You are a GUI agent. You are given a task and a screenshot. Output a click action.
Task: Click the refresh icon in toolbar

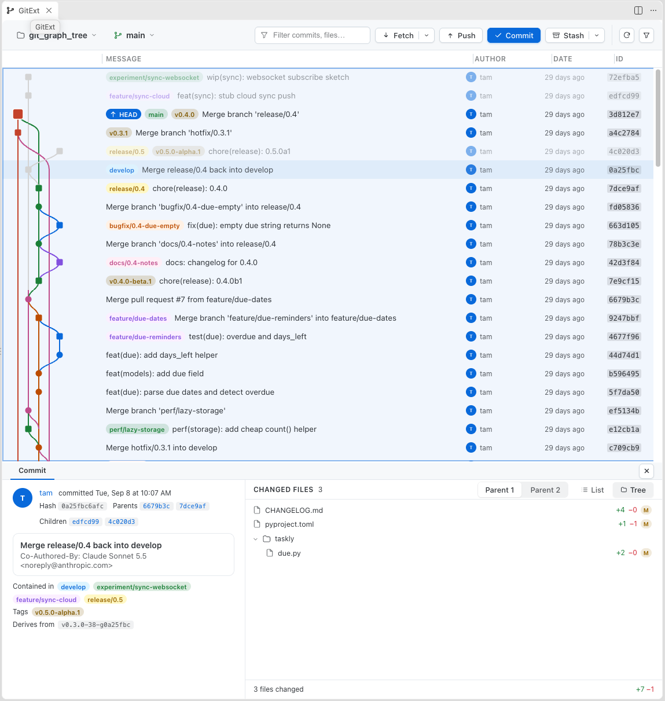coord(627,35)
